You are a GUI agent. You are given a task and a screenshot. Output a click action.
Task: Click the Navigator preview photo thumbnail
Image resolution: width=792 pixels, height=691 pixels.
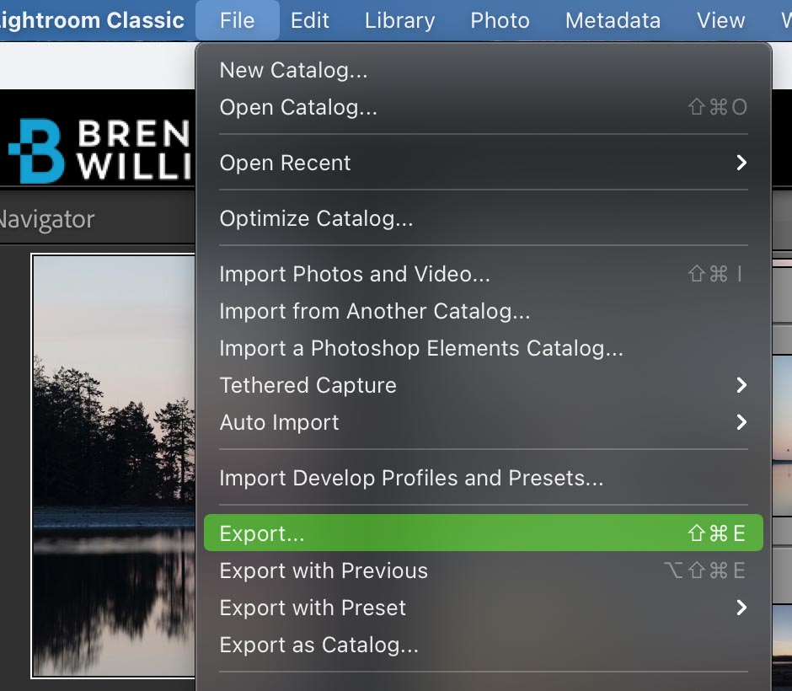pos(114,465)
